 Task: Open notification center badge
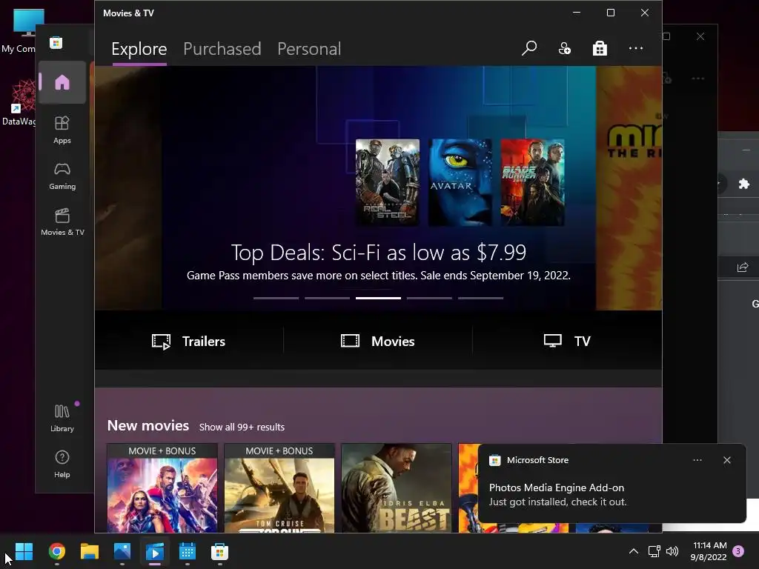[x=738, y=551]
